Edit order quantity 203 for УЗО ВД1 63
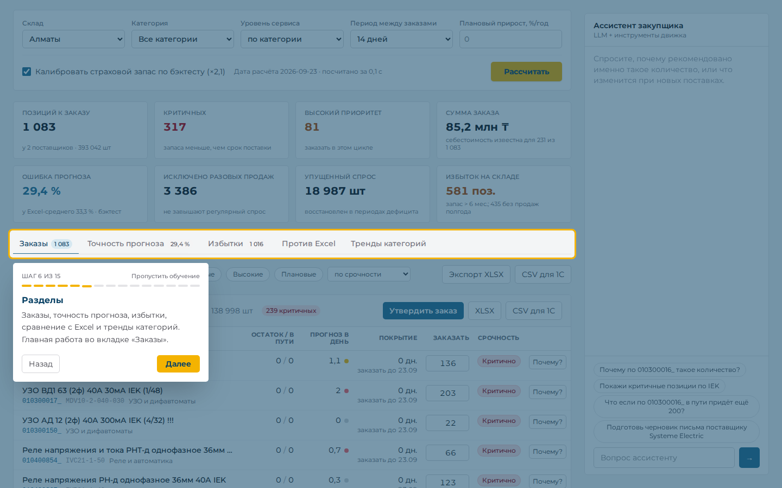 coord(447,393)
